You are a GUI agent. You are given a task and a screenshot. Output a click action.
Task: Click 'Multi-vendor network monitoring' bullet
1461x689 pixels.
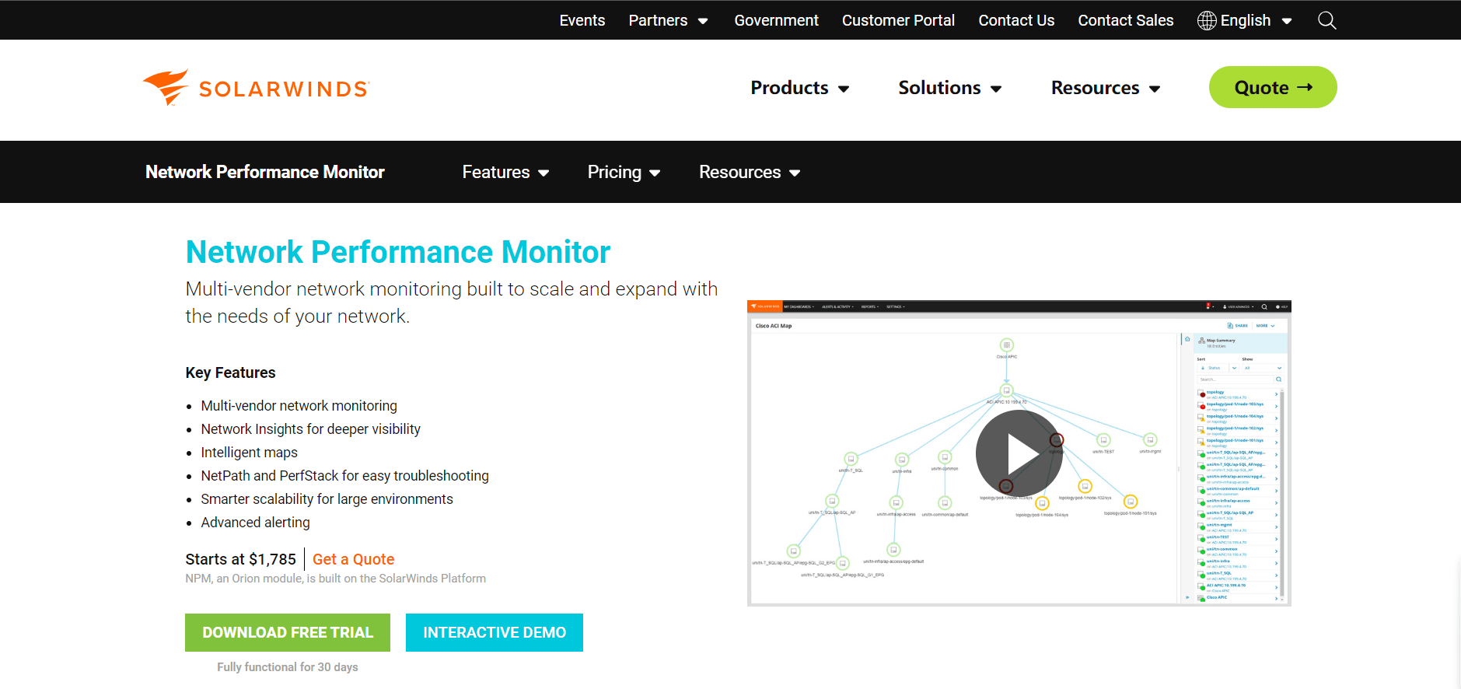tap(299, 406)
